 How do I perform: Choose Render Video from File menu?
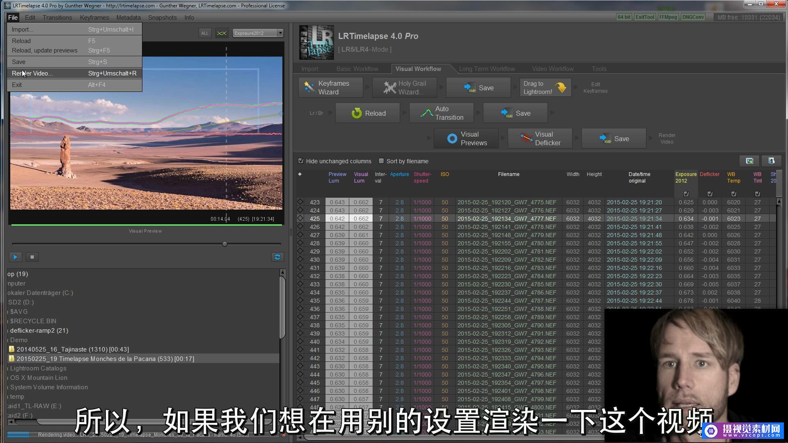click(74, 73)
